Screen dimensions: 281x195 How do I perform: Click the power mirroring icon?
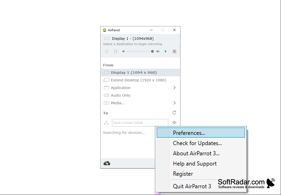pyautogui.click(x=107, y=51)
